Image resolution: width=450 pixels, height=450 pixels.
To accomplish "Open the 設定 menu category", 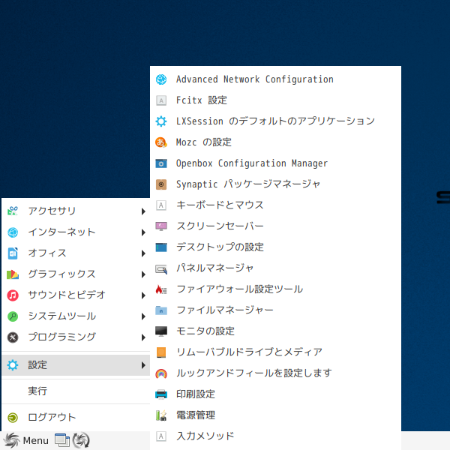I will point(76,365).
